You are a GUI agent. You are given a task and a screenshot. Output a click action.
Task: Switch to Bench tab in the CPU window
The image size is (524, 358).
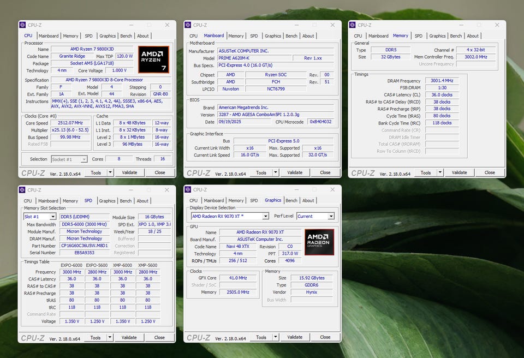126,36
